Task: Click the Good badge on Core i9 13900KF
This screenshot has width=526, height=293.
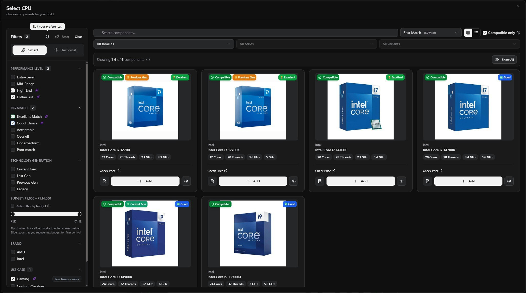Action: 290,204
